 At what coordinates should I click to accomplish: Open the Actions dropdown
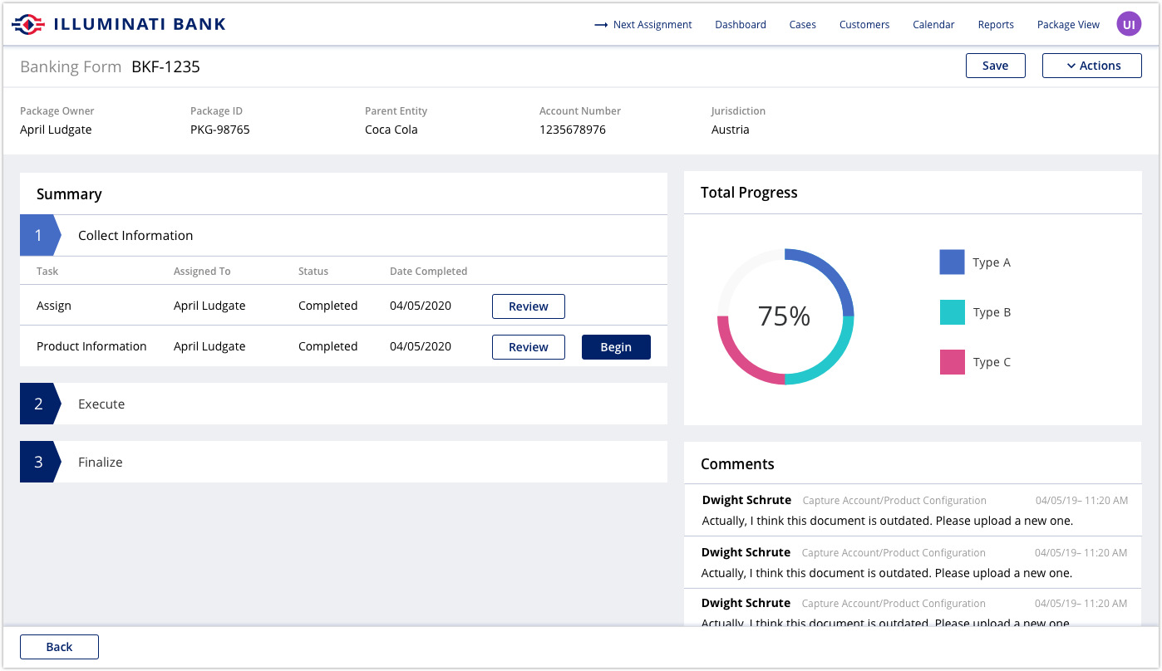pos(1091,65)
